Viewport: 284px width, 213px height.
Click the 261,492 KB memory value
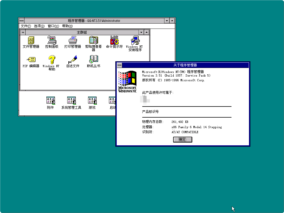point(180,122)
